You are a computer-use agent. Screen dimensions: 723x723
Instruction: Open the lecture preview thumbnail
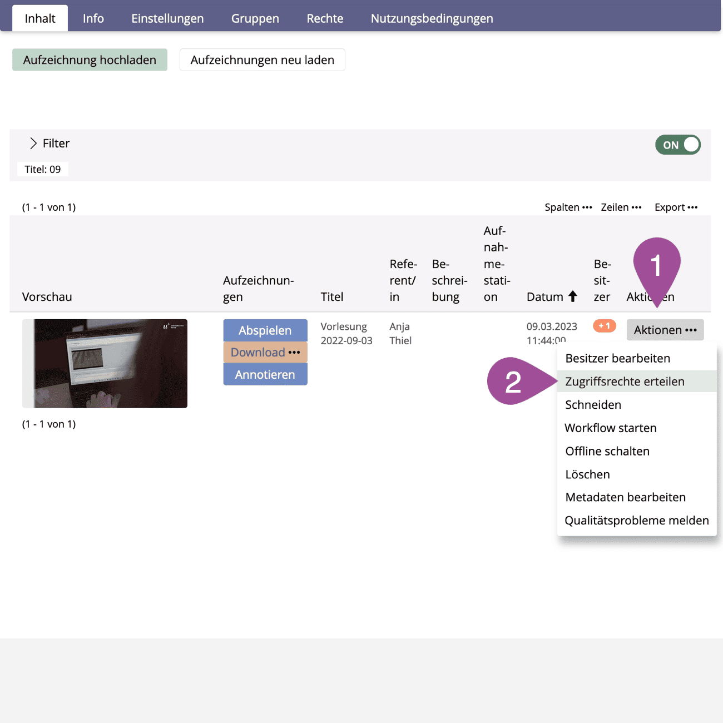(x=105, y=363)
